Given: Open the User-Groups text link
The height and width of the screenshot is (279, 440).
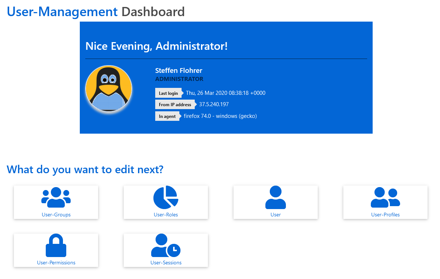Looking at the screenshot, I should pyautogui.click(x=56, y=215).
